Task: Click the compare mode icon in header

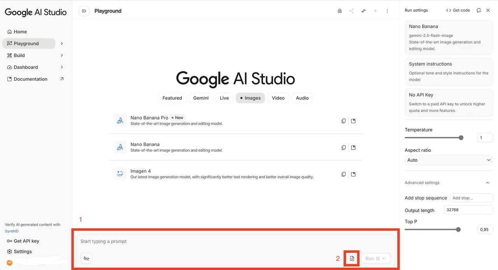Action: 363,11
